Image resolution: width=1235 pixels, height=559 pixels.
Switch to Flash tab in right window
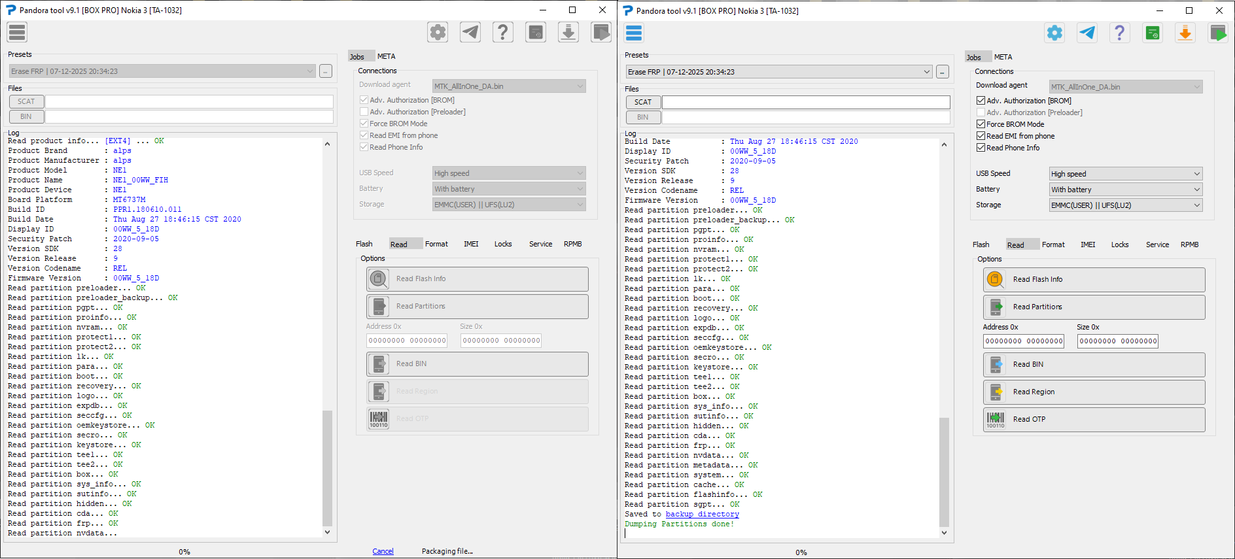click(981, 245)
